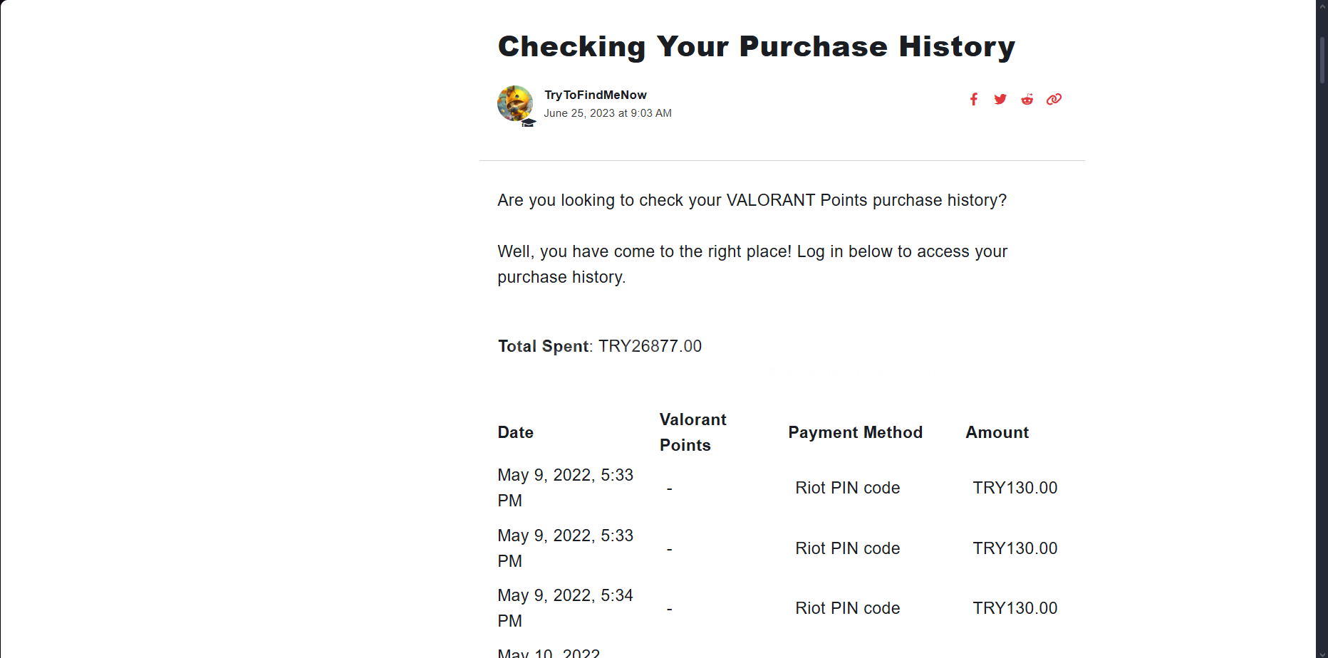1328x658 pixels.
Task: Click the scrollbar down arrow
Action: click(1322, 652)
